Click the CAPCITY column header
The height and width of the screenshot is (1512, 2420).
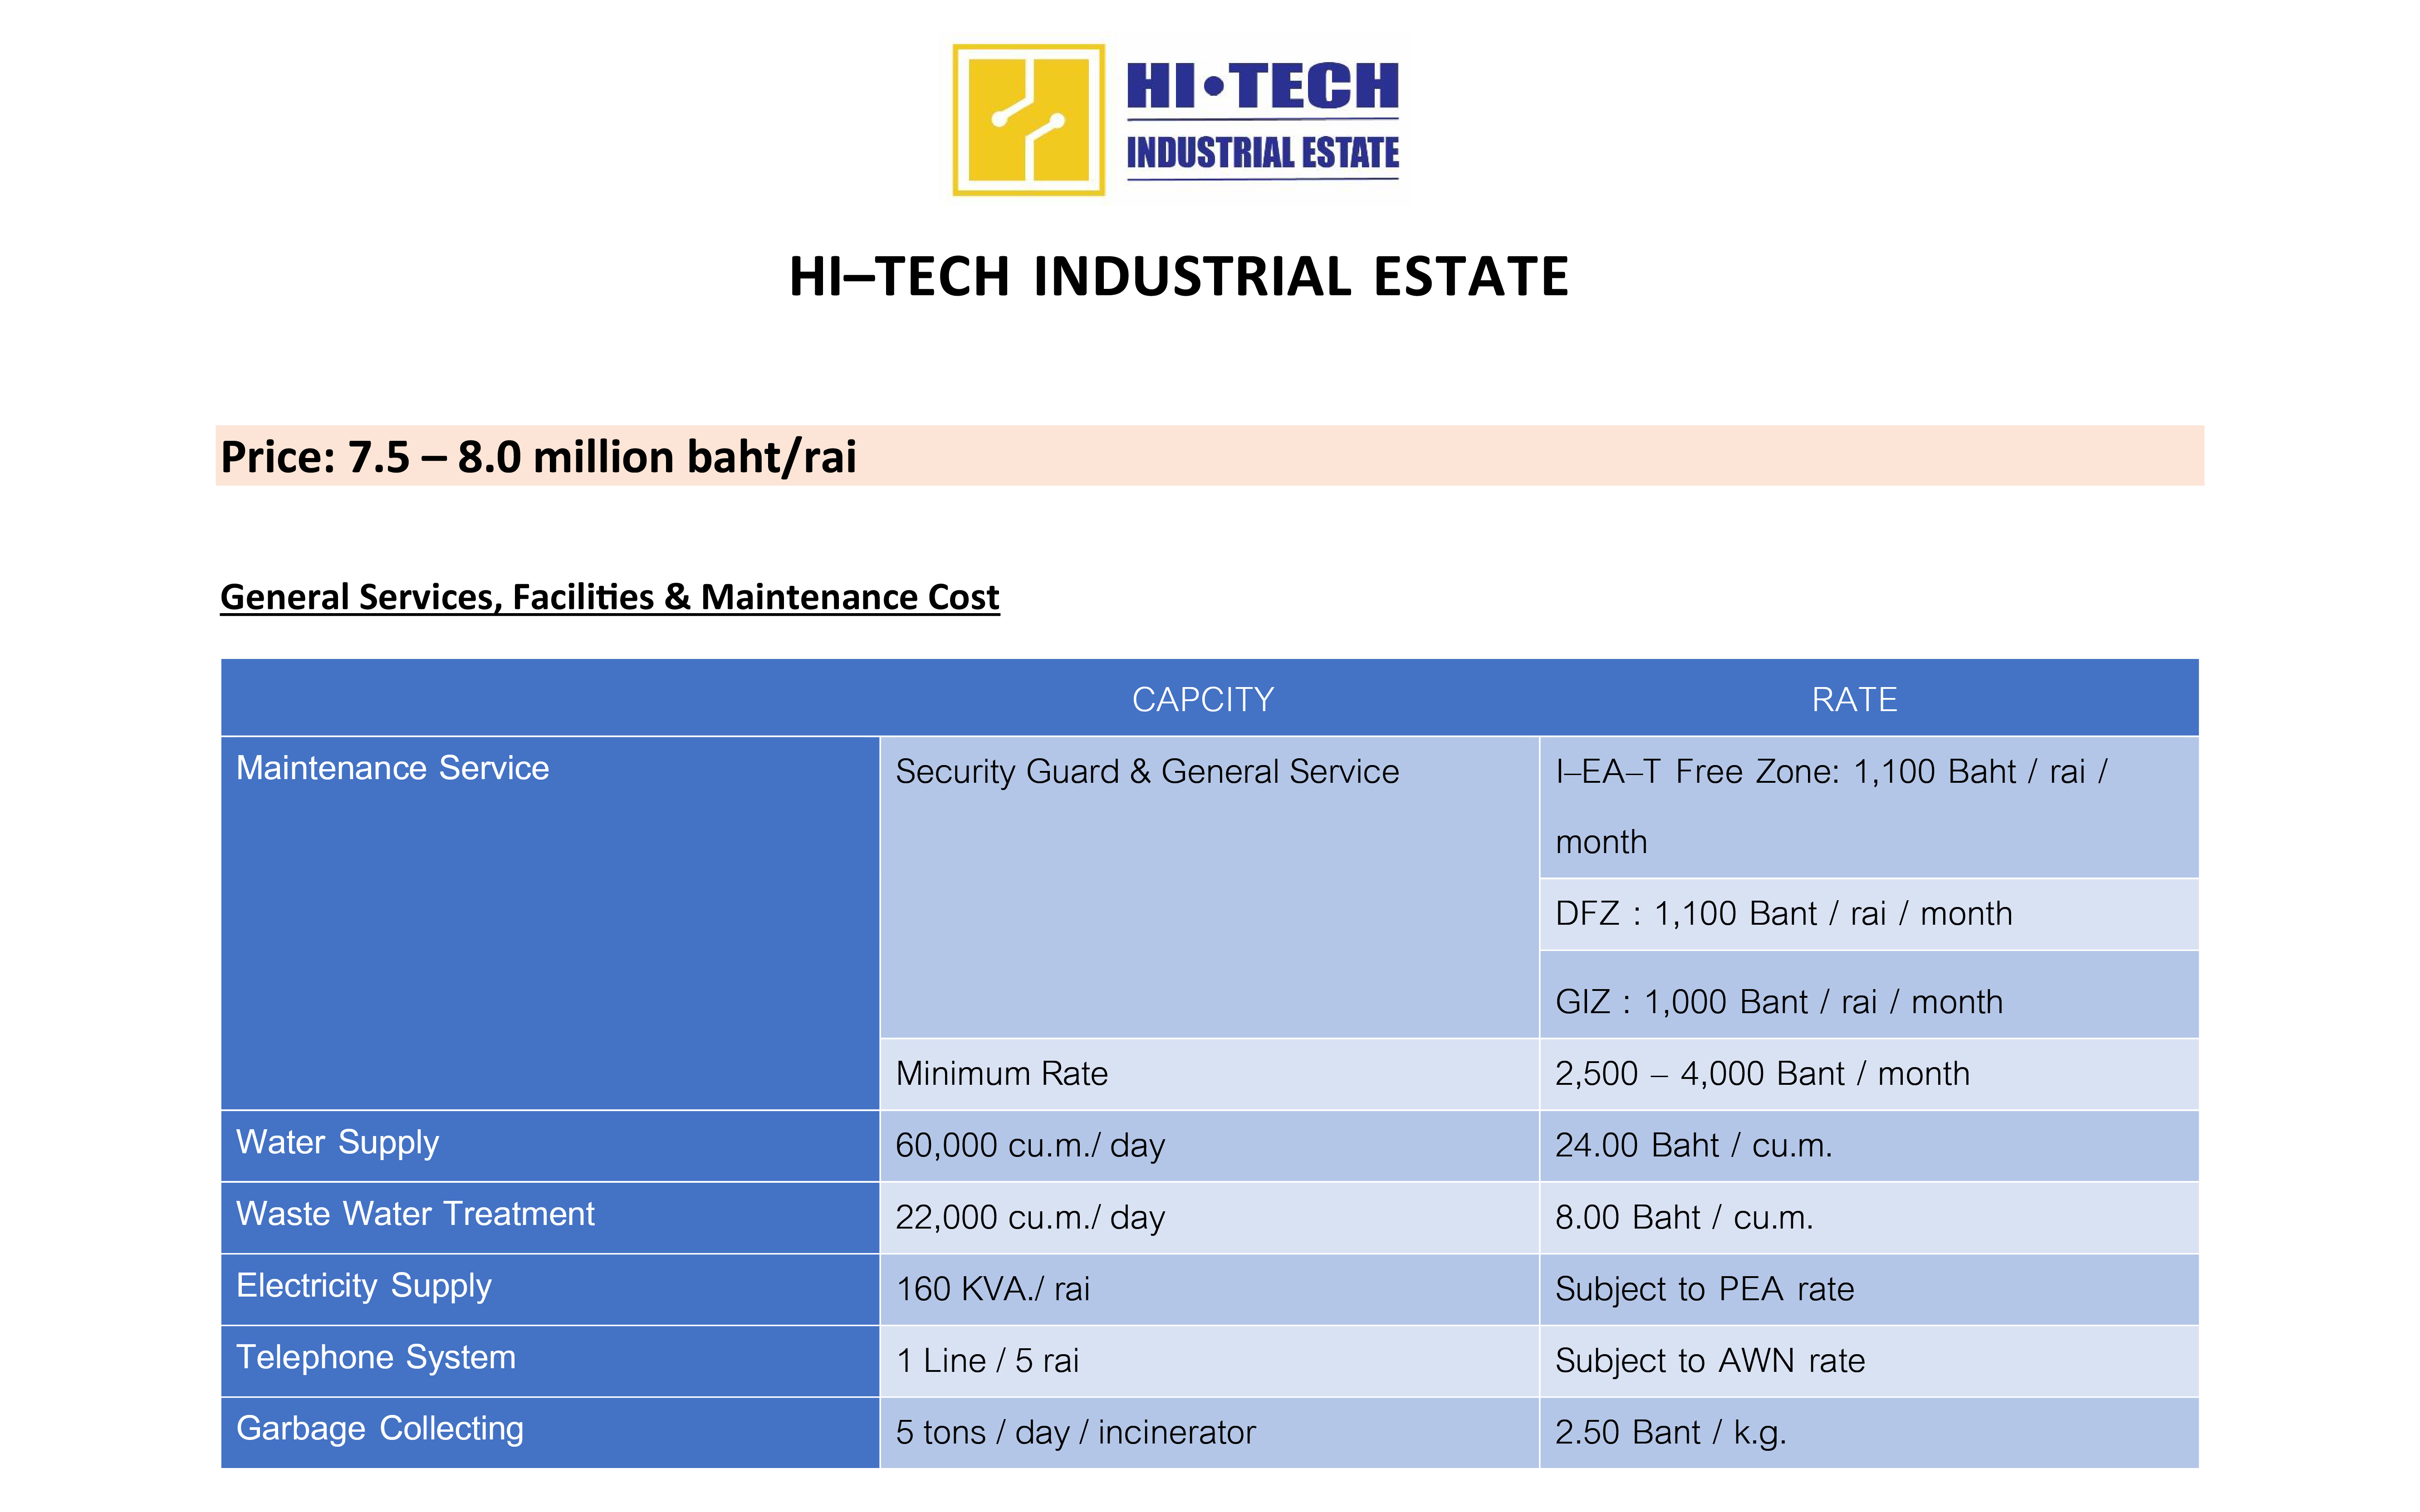pyautogui.click(x=1202, y=699)
